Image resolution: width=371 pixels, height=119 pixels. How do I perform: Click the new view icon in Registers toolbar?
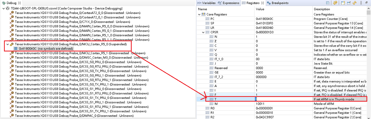coord(343,3)
